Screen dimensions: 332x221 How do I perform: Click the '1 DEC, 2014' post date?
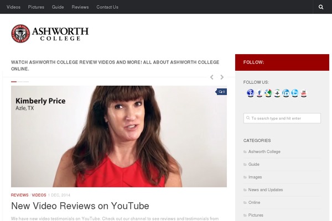coord(59,195)
